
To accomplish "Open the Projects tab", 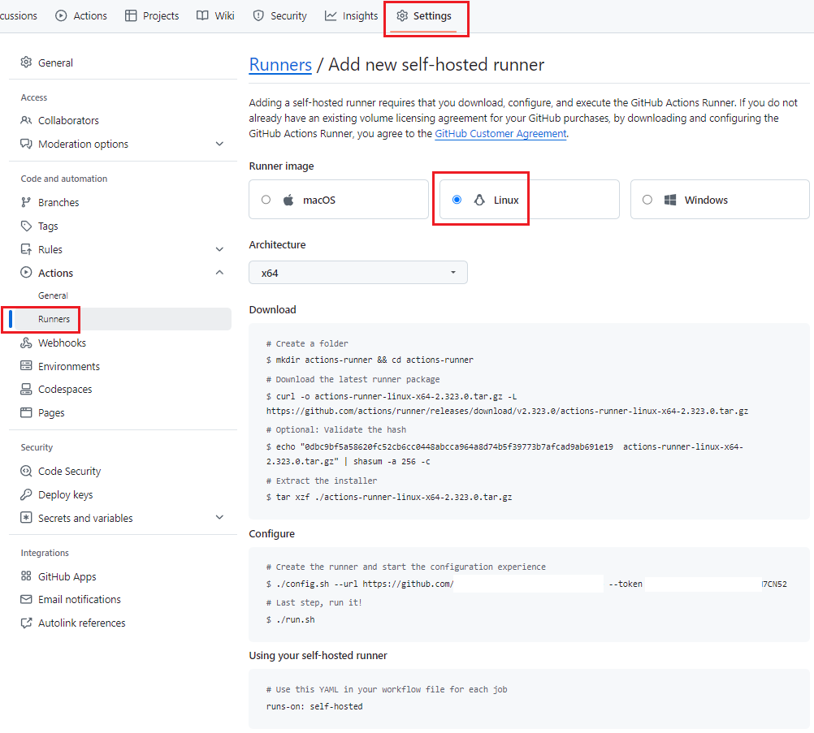I will [x=152, y=16].
